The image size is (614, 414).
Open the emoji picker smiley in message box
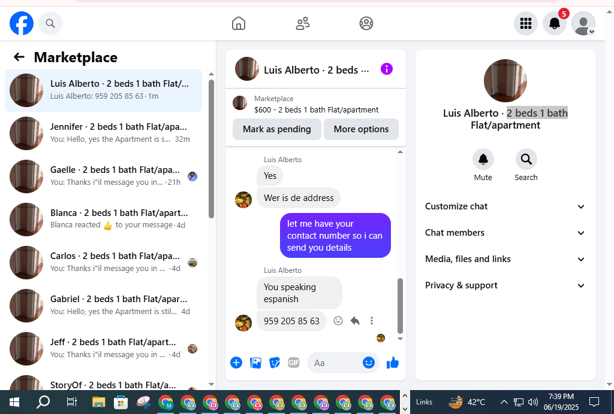click(x=369, y=363)
